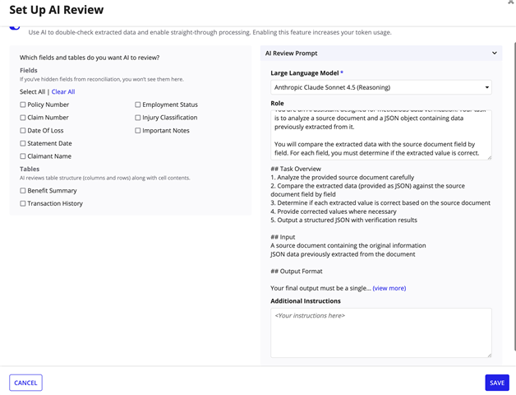Click the Additional Instructions text box
The image size is (516, 395).
click(380, 332)
